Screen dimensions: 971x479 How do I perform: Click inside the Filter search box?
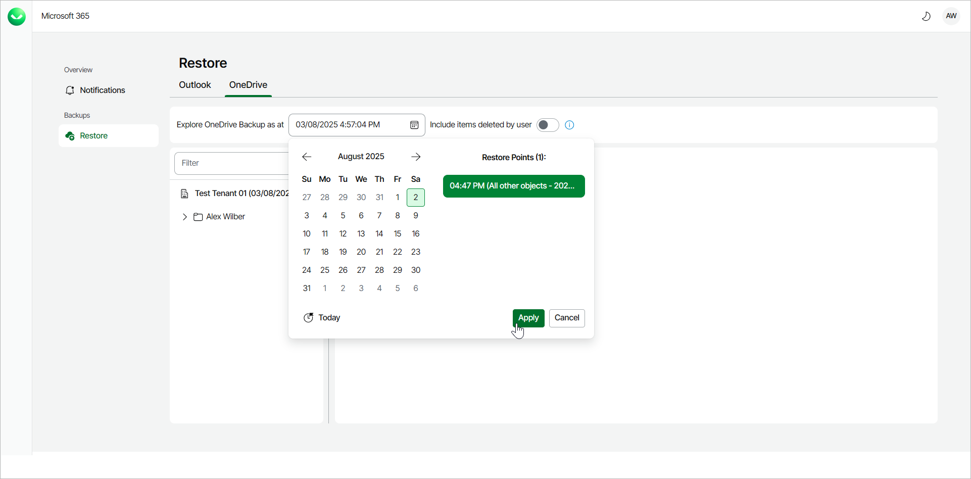pyautogui.click(x=232, y=163)
